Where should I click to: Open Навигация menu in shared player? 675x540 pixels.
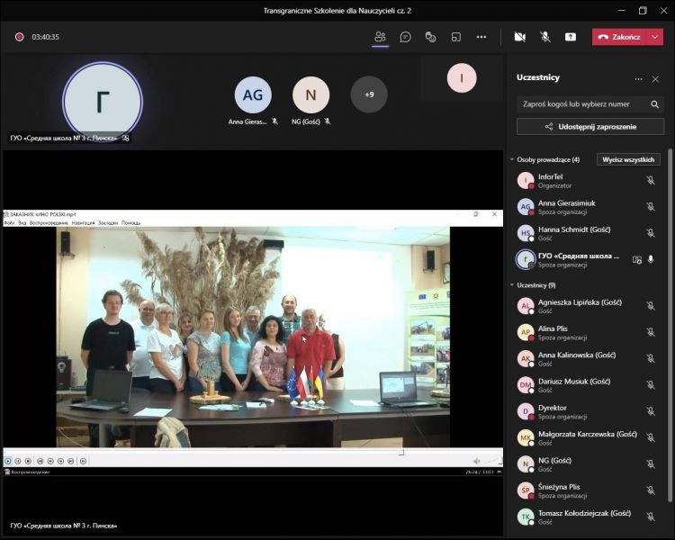click(x=84, y=222)
